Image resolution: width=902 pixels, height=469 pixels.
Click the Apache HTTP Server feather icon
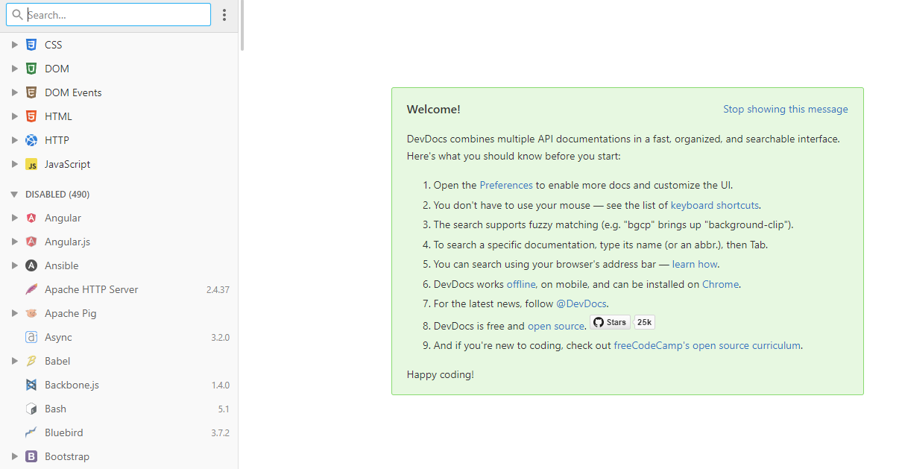pyautogui.click(x=31, y=289)
